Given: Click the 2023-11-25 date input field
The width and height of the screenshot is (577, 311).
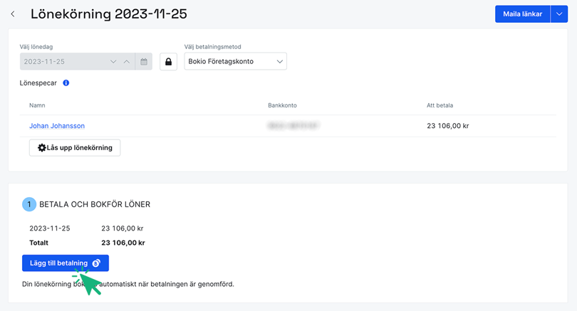Looking at the screenshot, I should (64, 62).
